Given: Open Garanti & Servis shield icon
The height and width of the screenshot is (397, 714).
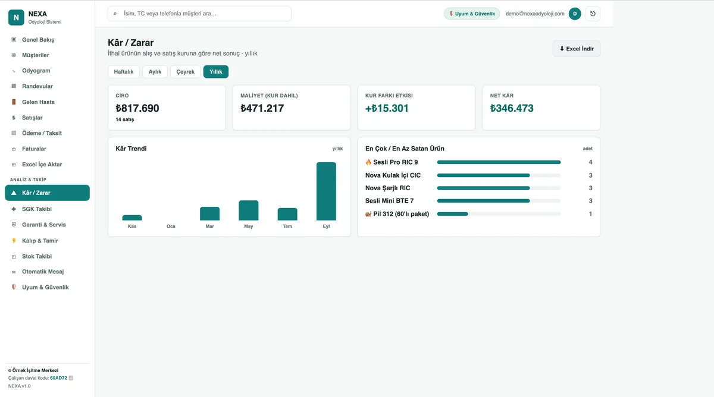Looking at the screenshot, I should 14,225.
